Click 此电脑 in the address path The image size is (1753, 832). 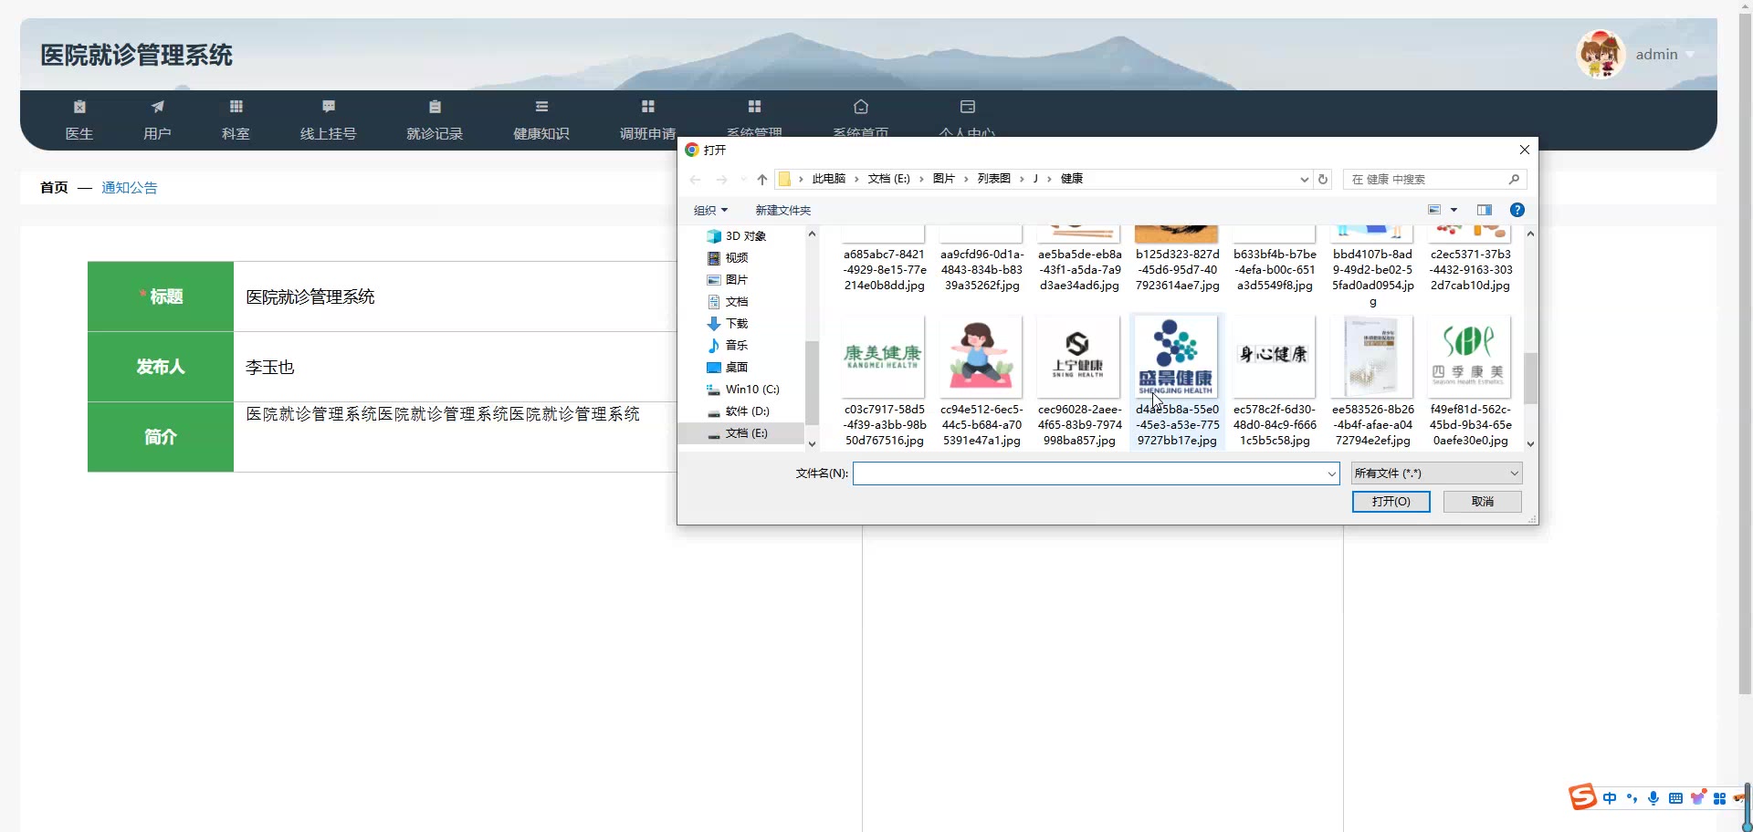point(829,179)
